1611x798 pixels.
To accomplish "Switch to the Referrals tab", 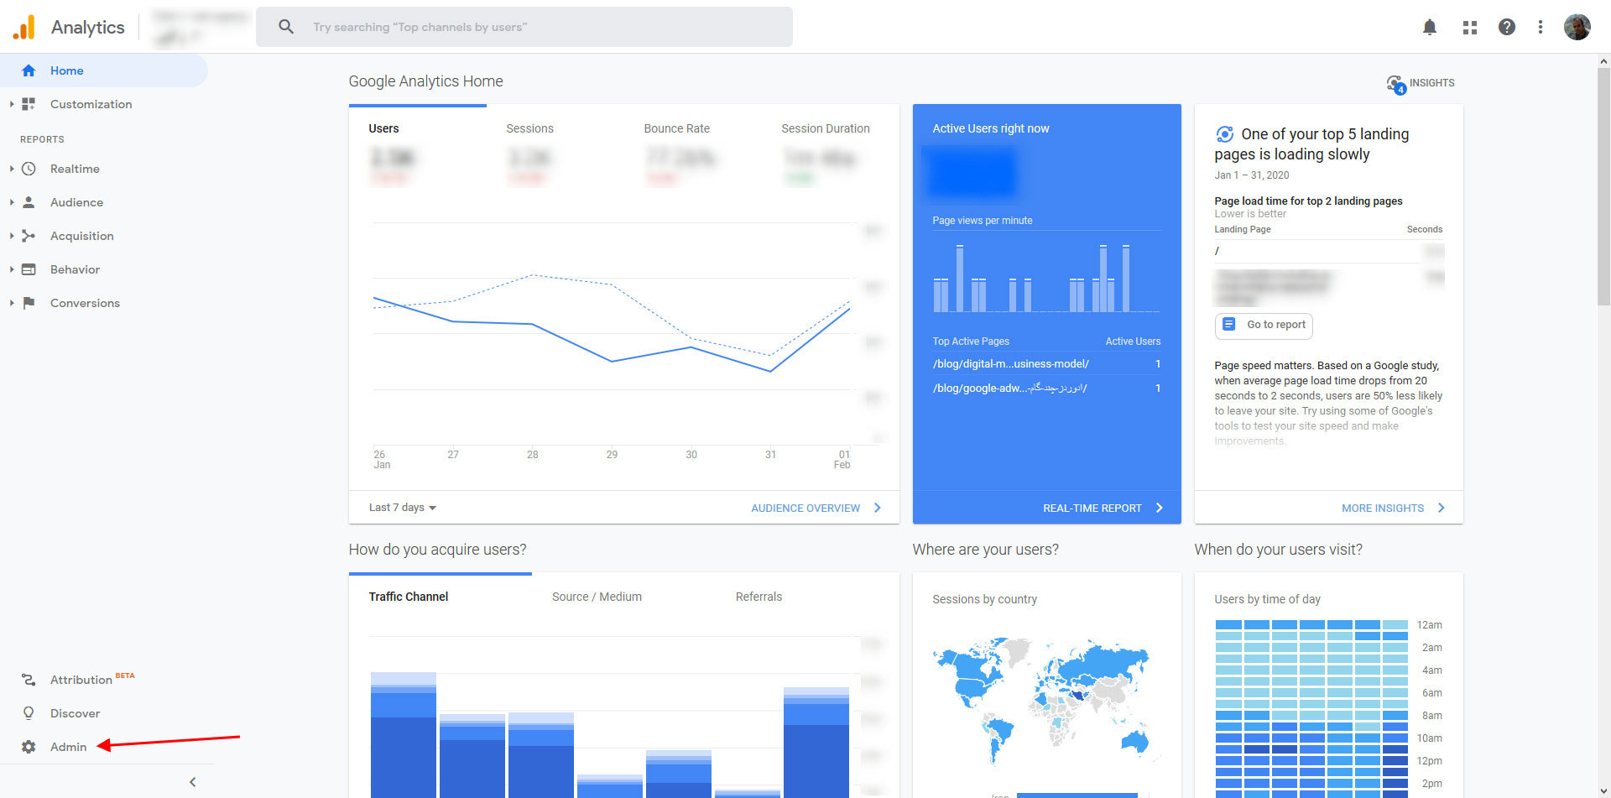I will (x=759, y=597).
